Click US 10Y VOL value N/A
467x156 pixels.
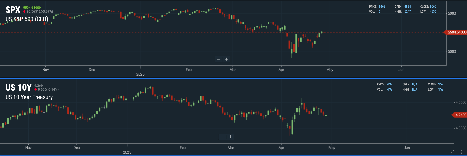click(x=389, y=89)
